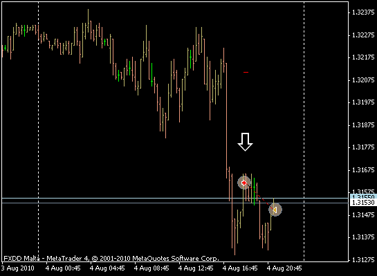
Task: Click the right dashed vertical period separator
Action: [x=304, y=131]
